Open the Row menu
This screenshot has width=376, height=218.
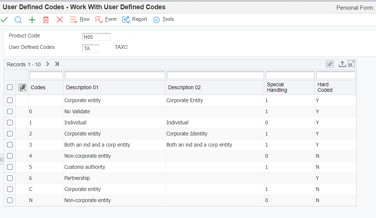pyautogui.click(x=80, y=19)
